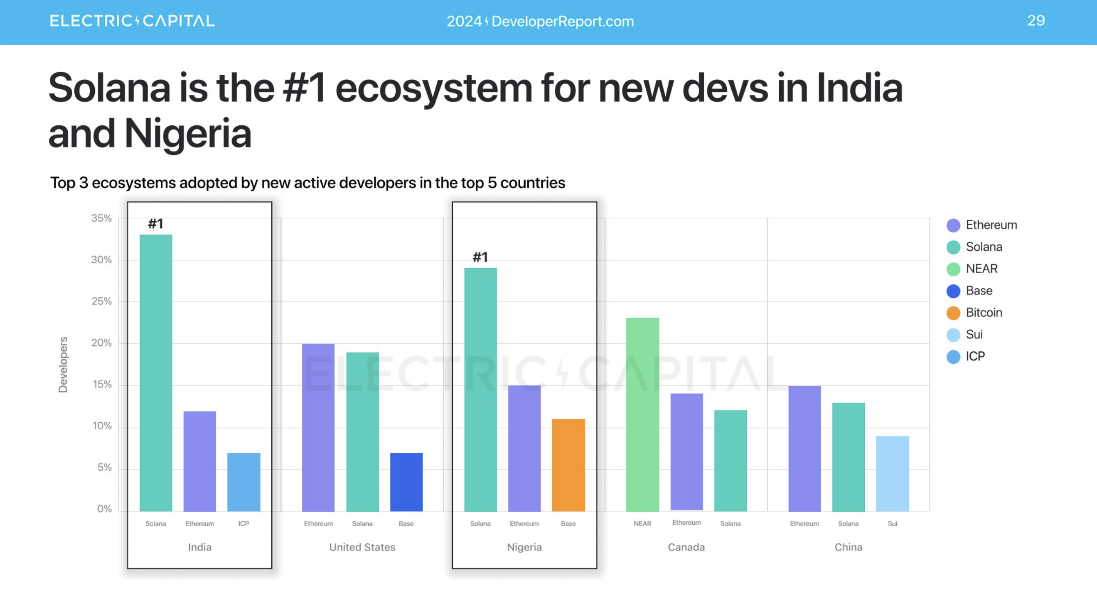The width and height of the screenshot is (1097, 612).
Task: Click the Solana legend color dot
Action: tap(953, 247)
